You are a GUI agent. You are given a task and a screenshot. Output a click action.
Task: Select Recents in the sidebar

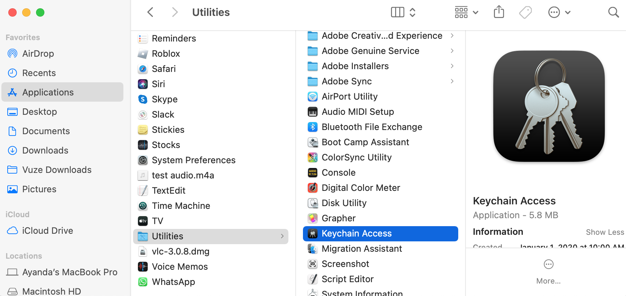pos(62,73)
